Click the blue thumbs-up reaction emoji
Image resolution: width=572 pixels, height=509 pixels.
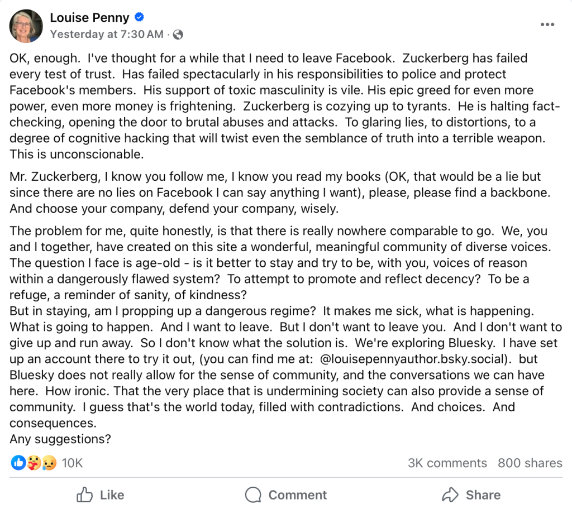[x=18, y=463]
